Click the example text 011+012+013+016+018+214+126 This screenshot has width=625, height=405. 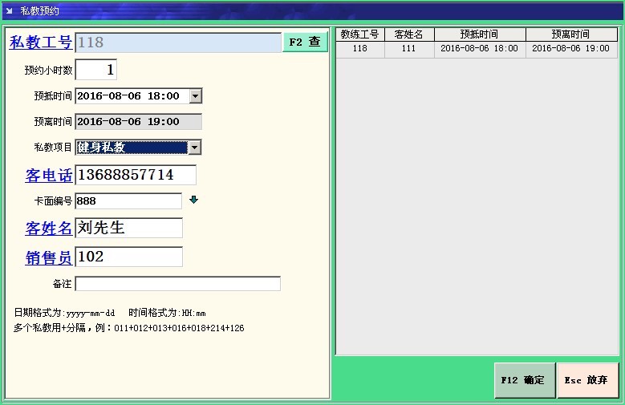click(x=179, y=328)
